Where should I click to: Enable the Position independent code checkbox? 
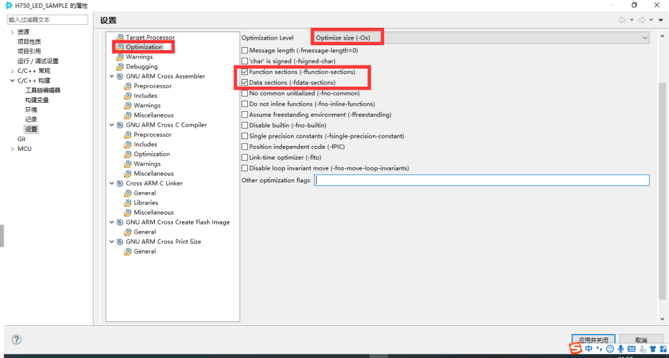[x=245, y=147]
